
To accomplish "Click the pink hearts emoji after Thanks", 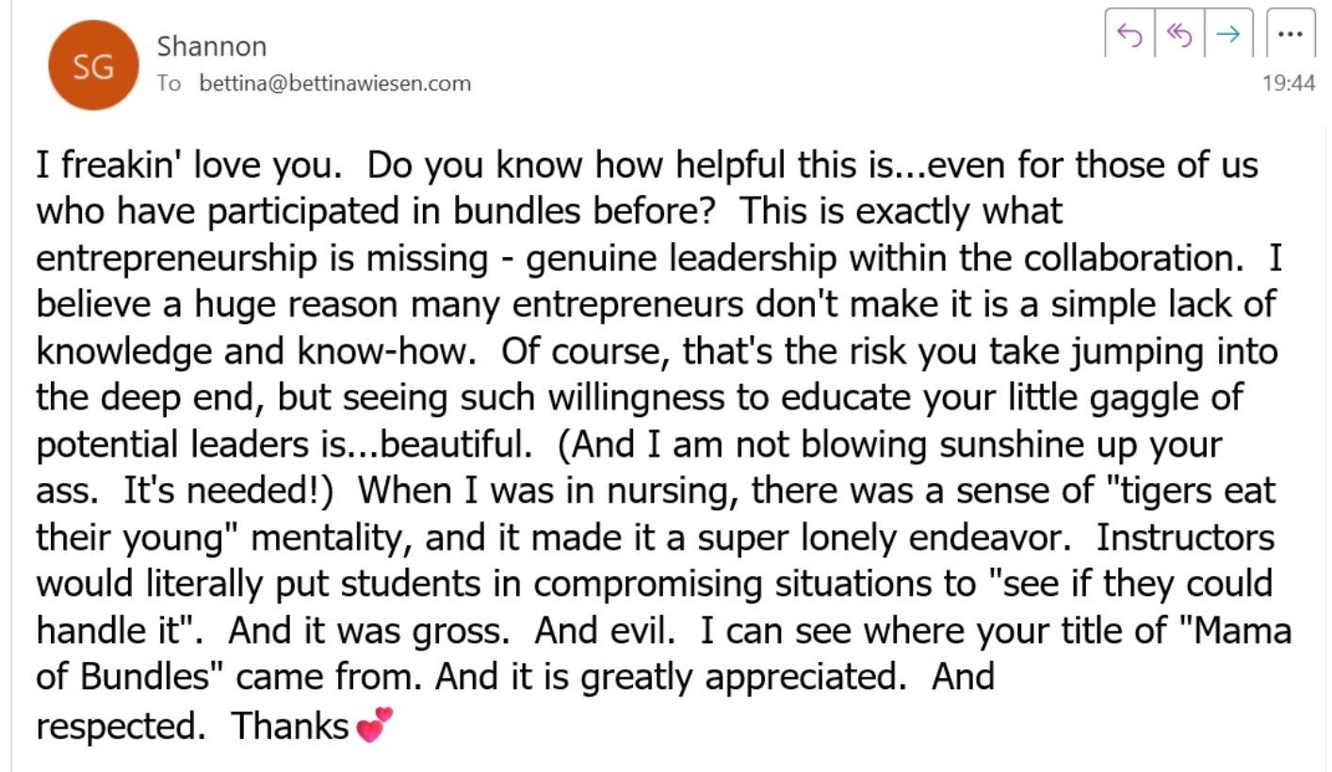I will (x=374, y=725).
